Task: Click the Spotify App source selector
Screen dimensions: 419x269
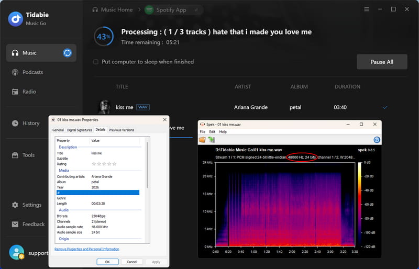Action: [174, 10]
